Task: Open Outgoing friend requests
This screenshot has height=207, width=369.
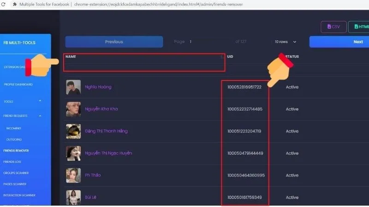Action: [14, 139]
